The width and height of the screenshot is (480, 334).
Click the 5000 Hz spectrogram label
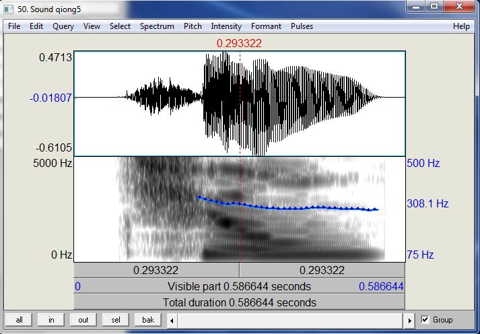(x=53, y=163)
